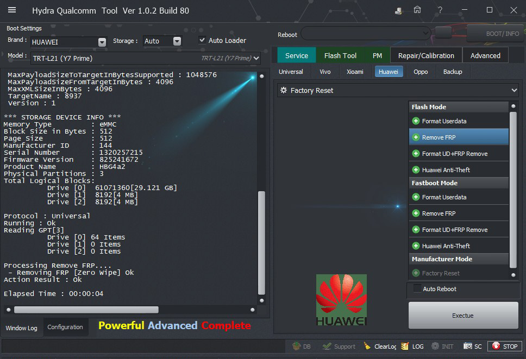
Task: Click plus icon for Flash Mode Format UD+FRP Remove
Action: click(416, 154)
